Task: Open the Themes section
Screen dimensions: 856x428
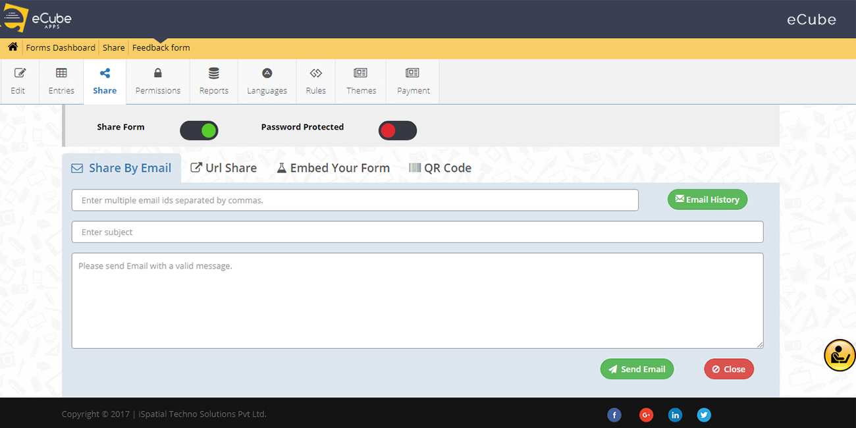Action: [361, 82]
